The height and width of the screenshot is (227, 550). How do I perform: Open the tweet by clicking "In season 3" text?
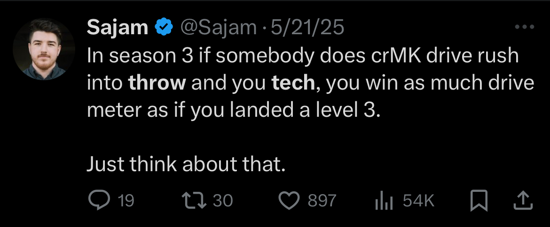coord(136,56)
